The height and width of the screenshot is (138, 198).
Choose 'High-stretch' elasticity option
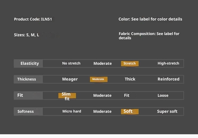(168, 63)
